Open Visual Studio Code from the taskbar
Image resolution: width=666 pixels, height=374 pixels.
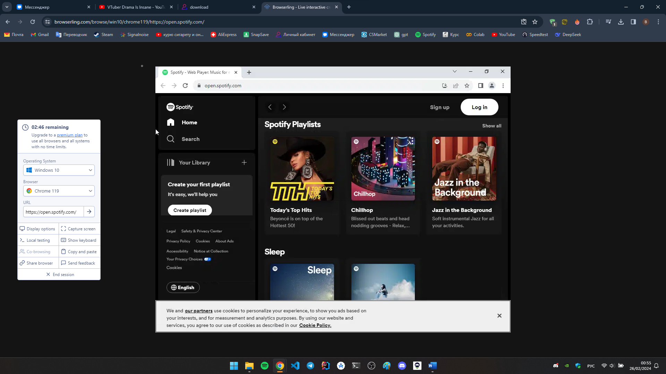(295, 366)
